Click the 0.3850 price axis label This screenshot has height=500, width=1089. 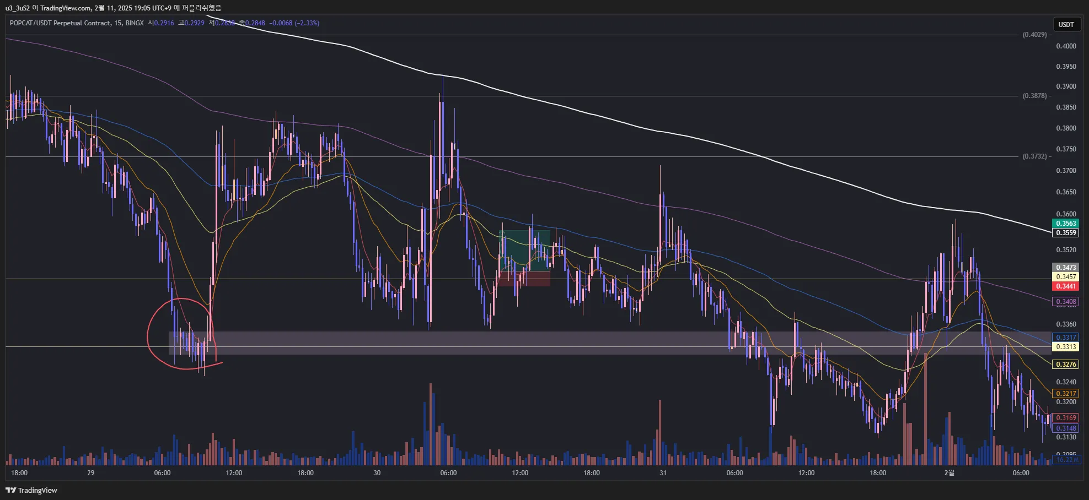pyautogui.click(x=1066, y=107)
